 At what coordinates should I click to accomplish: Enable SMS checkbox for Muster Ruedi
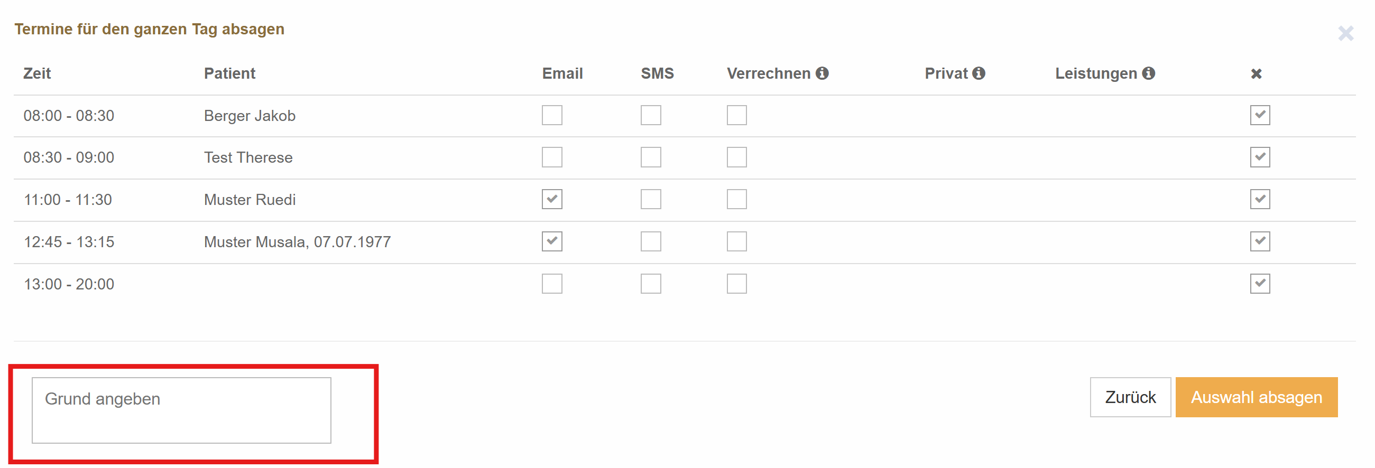coord(651,199)
